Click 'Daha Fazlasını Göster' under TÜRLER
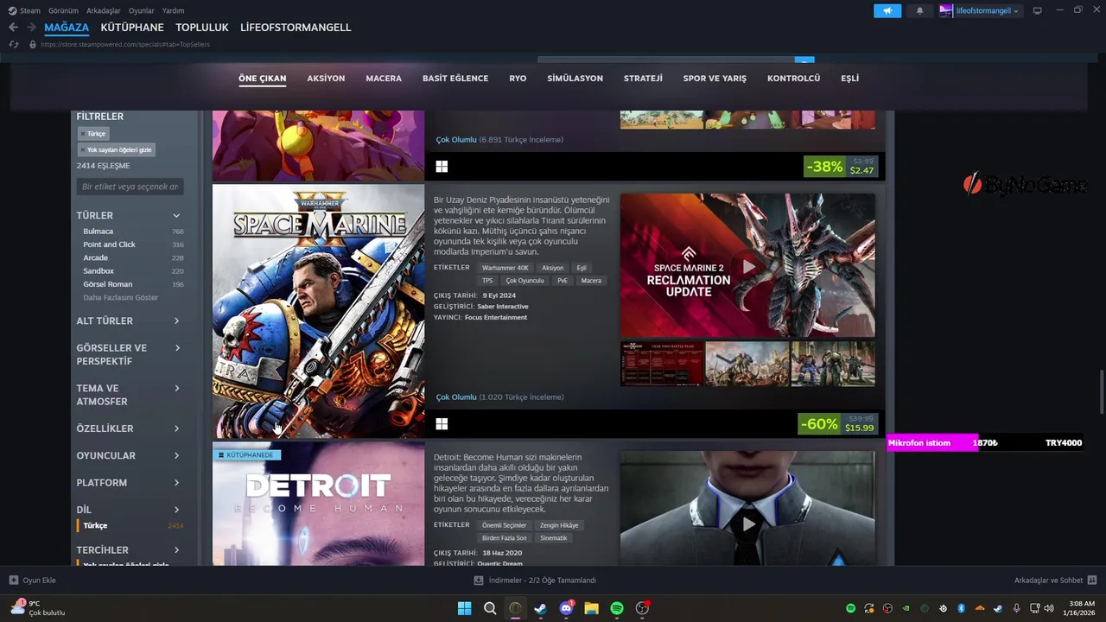1106x622 pixels. (121, 297)
